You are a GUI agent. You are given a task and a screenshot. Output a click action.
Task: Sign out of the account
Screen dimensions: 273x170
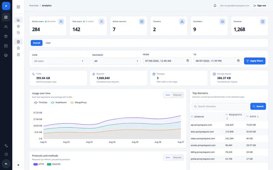[x=260, y=5]
